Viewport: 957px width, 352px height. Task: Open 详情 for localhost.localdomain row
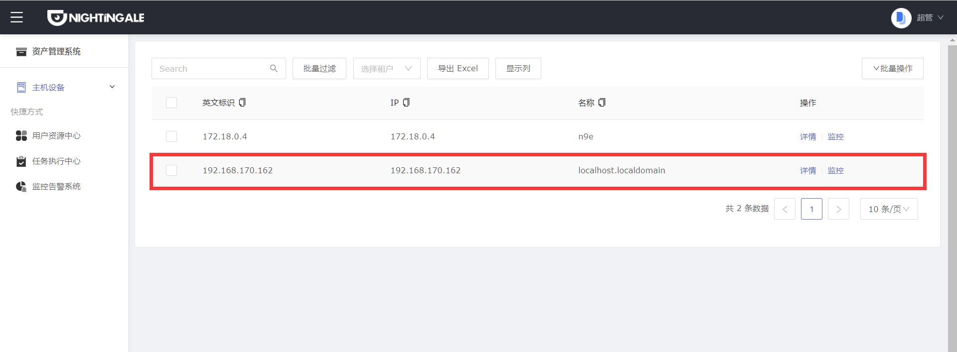pyautogui.click(x=808, y=170)
